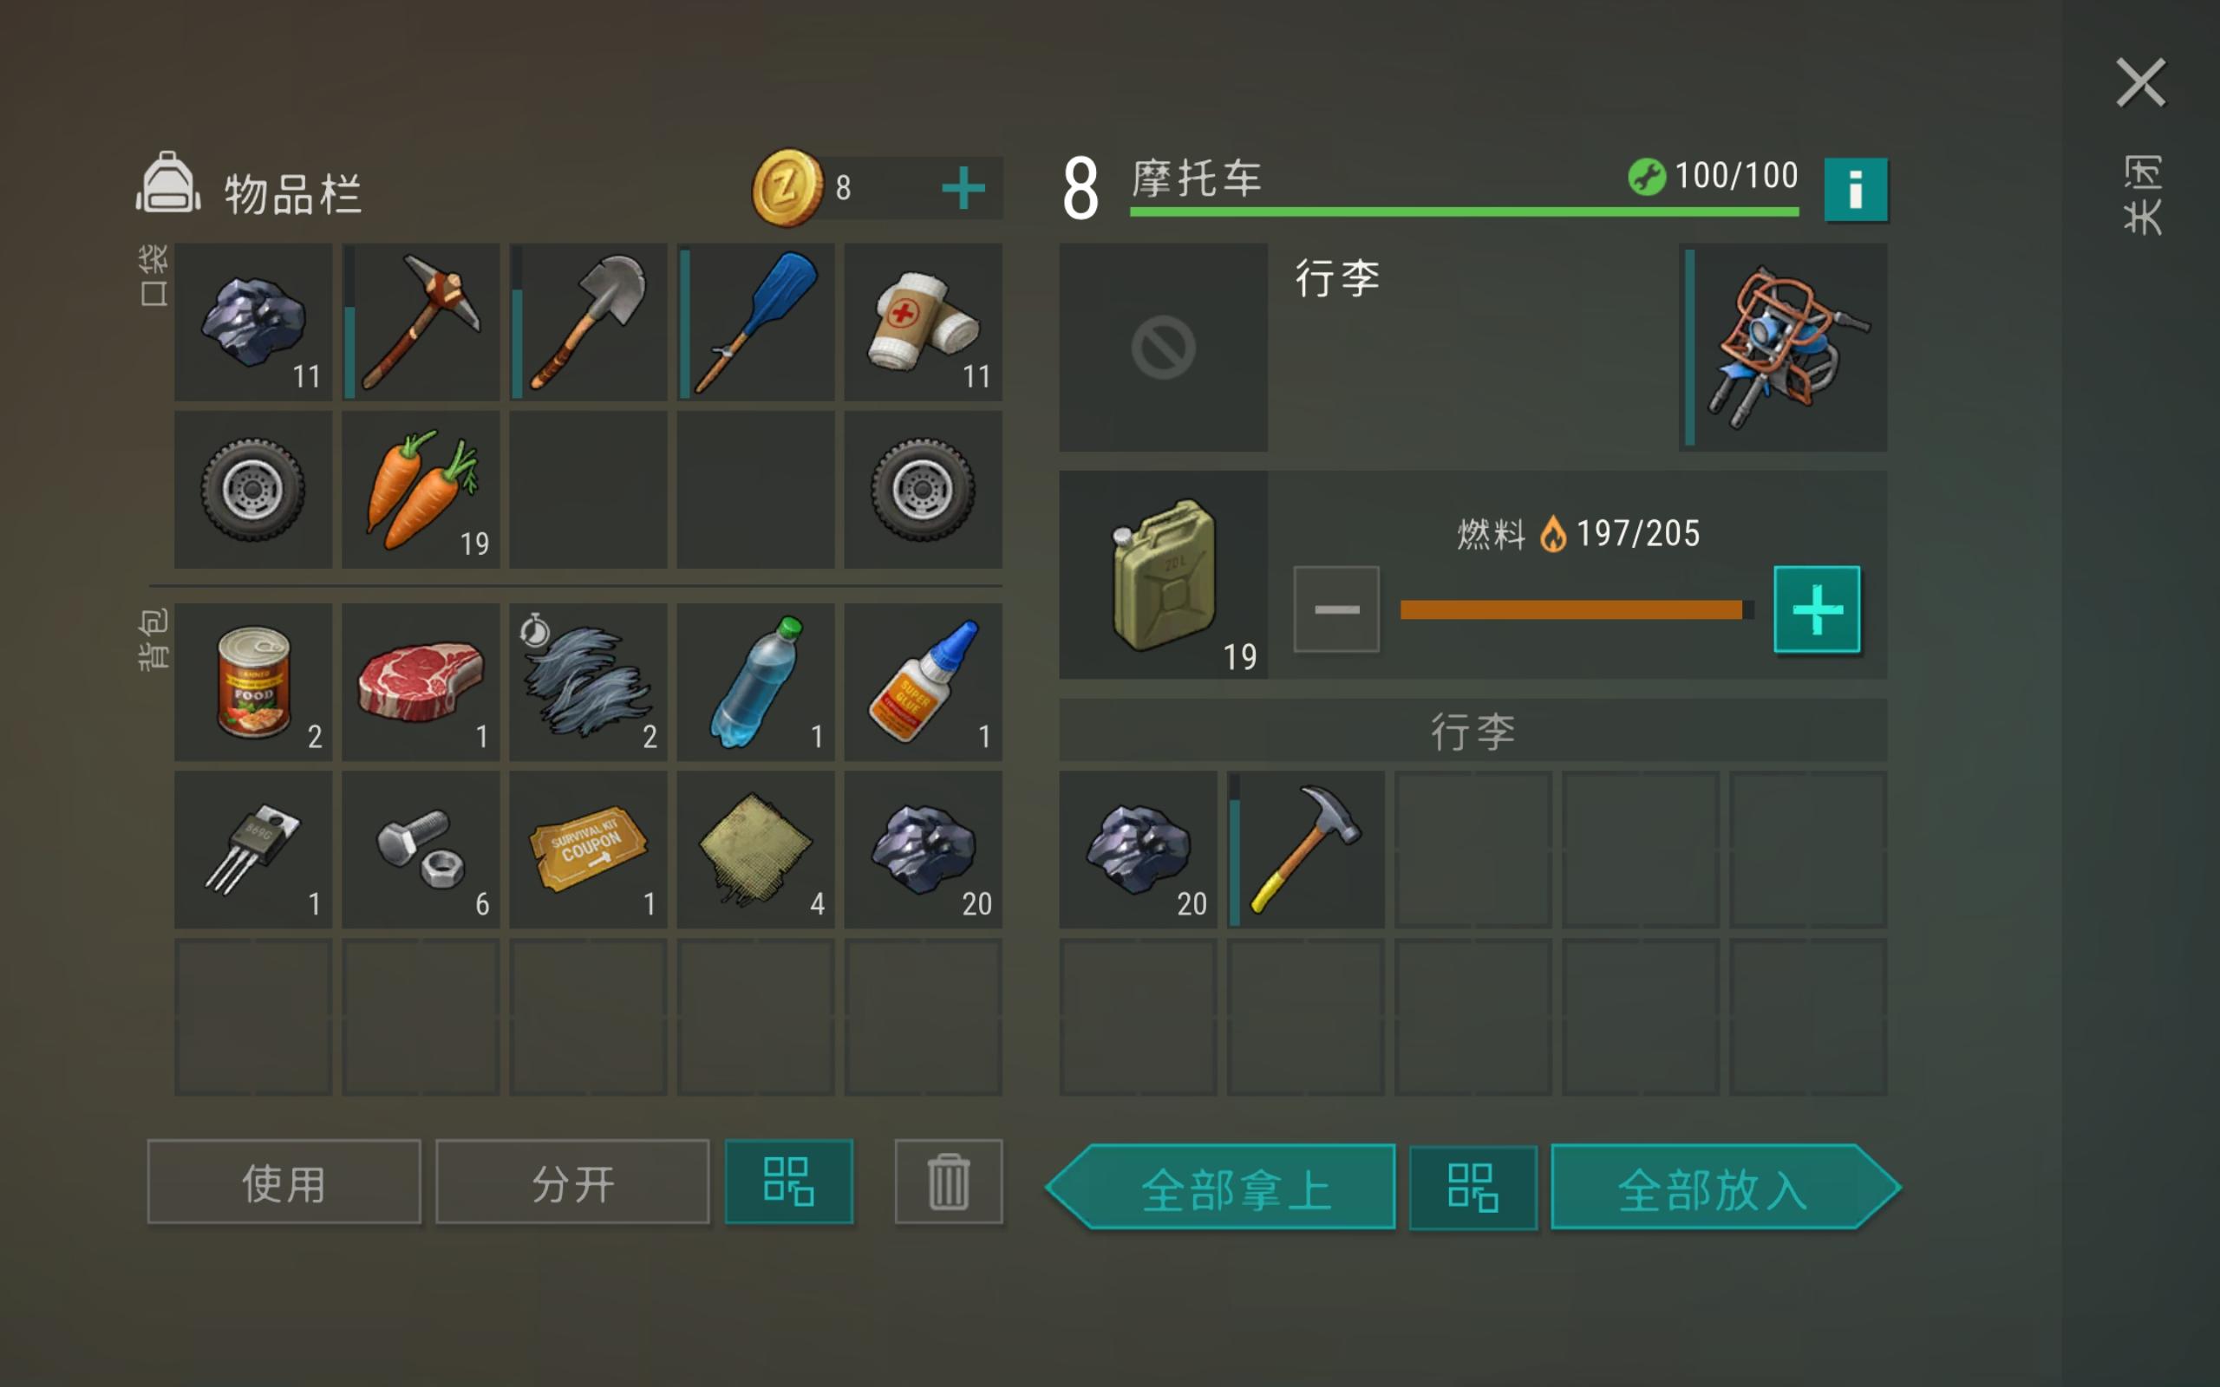
Task: Select the carrots stack of 19
Action: [x=421, y=489]
